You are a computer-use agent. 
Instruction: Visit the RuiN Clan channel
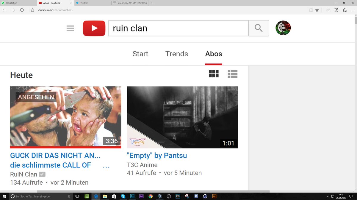24,174
